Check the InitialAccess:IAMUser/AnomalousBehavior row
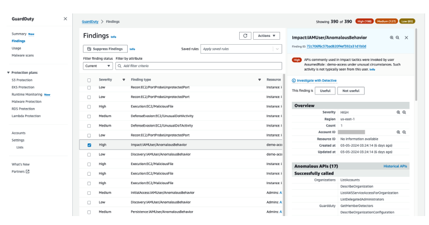 89,193
